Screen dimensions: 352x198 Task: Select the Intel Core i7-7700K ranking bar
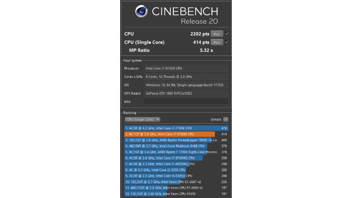176,128
